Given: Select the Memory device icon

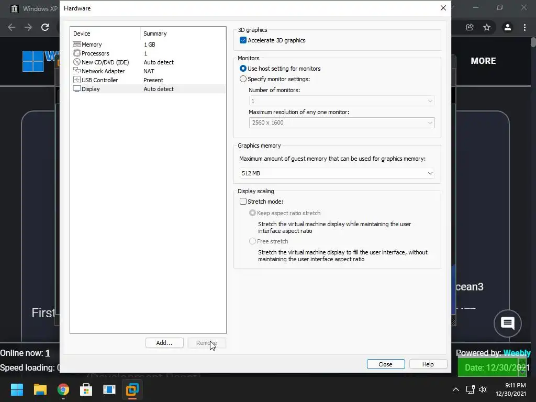Looking at the screenshot, I should [x=77, y=44].
